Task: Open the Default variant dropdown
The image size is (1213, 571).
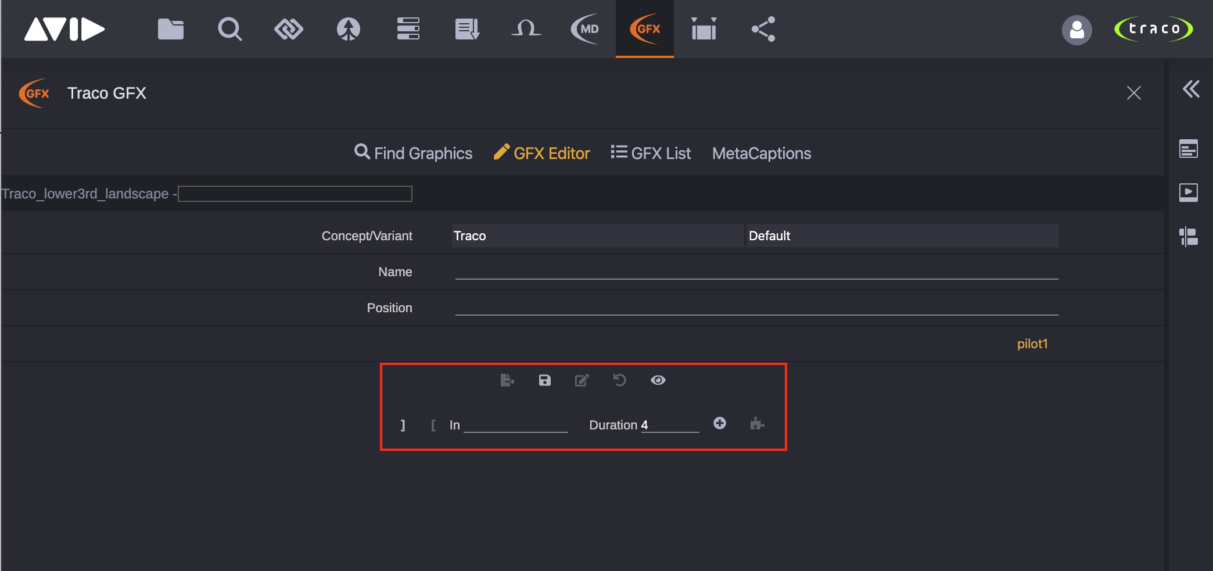Action: click(x=902, y=236)
